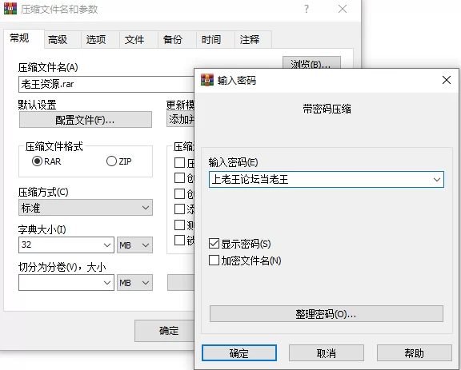Click the 压缩文件名 input field

(x=106, y=84)
